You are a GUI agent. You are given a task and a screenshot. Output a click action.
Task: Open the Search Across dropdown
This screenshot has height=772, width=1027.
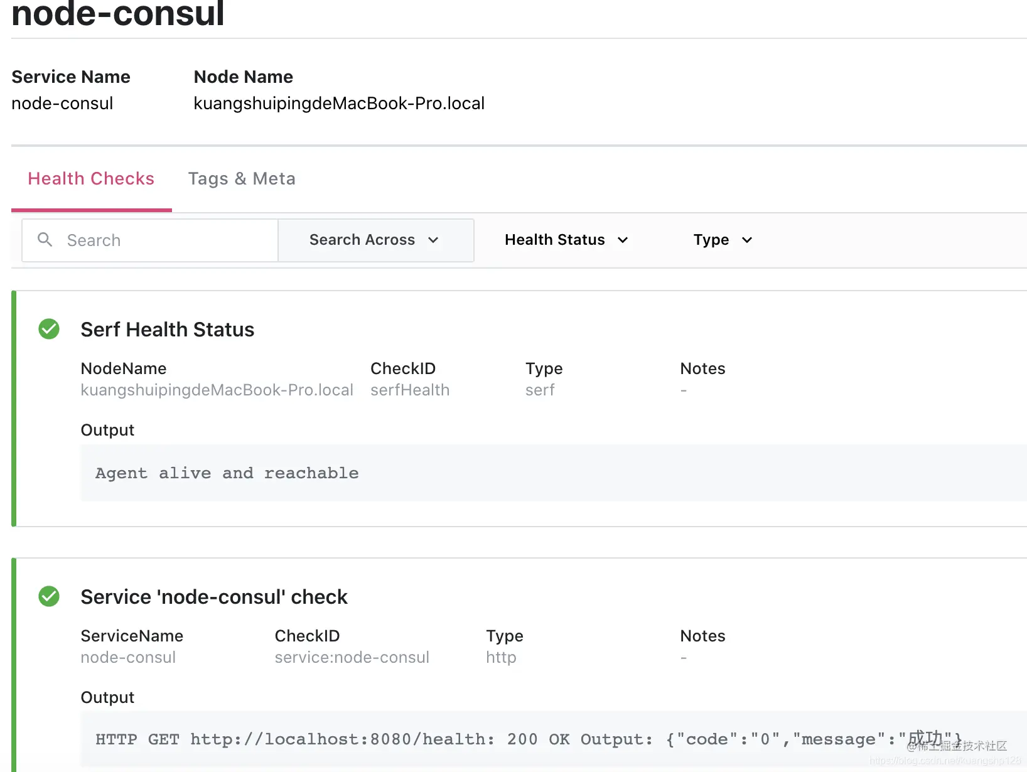[375, 240]
